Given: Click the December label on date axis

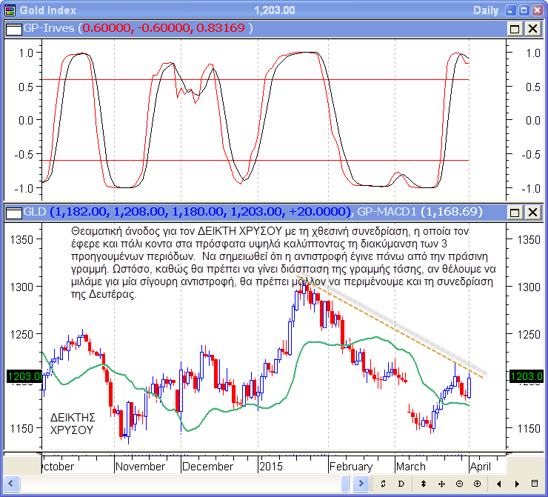Looking at the screenshot, I should (x=207, y=467).
